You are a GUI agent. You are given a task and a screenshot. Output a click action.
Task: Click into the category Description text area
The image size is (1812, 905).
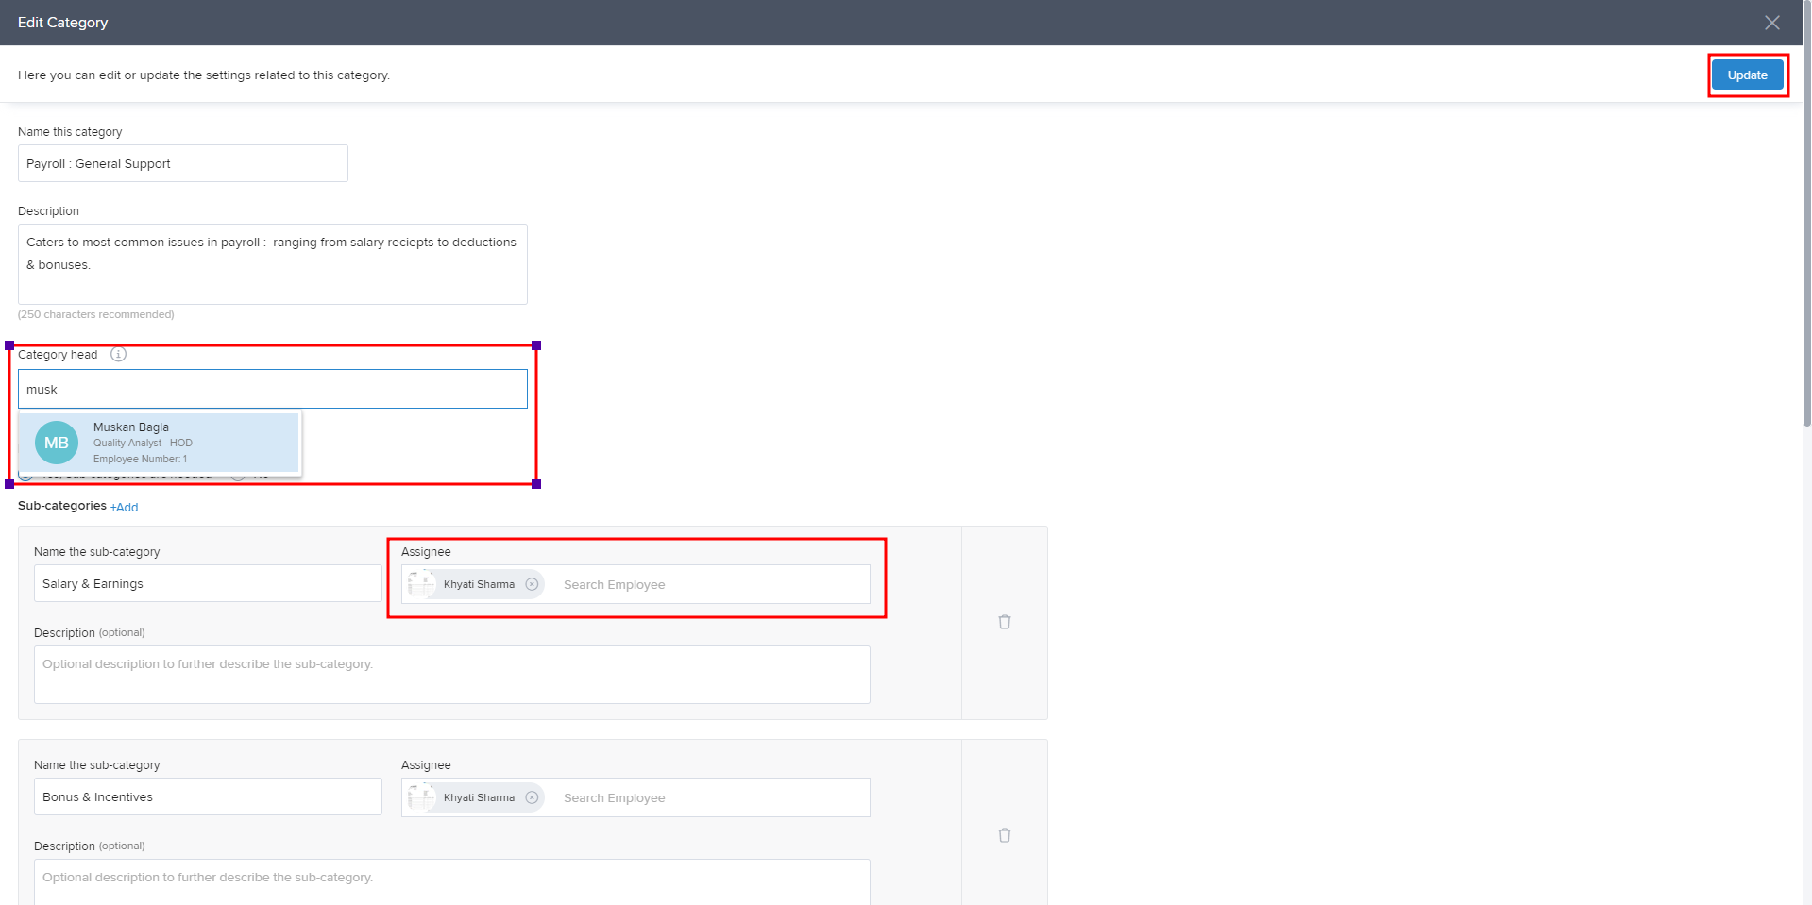tap(272, 264)
